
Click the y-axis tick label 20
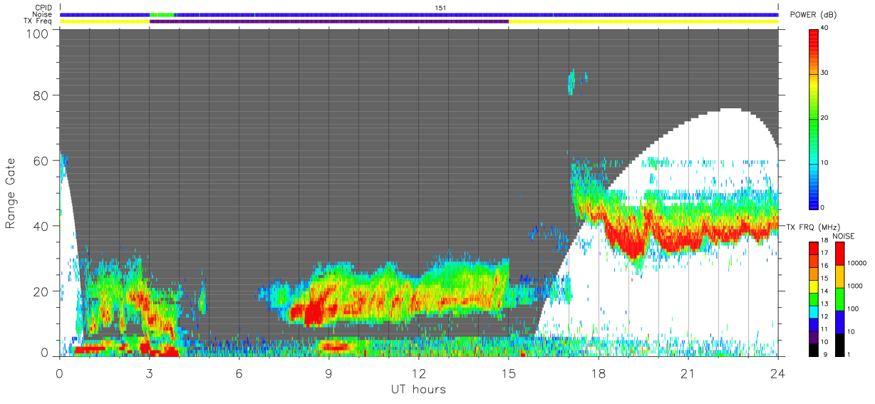coord(41,291)
